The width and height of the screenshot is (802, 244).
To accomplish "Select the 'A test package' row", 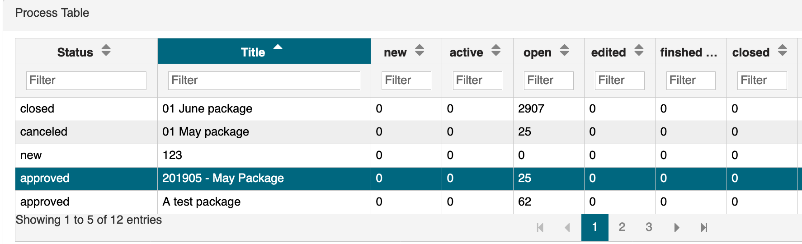I will 201,202.
